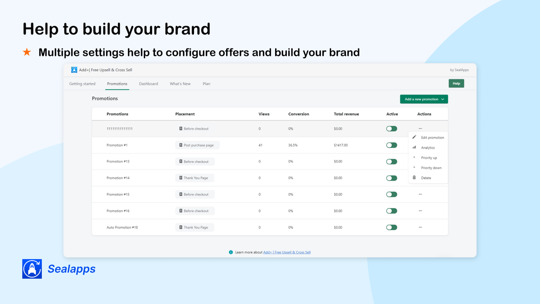Open actions menu for Promotion #13
Viewport: 540px width, 304px height.
tap(420, 161)
